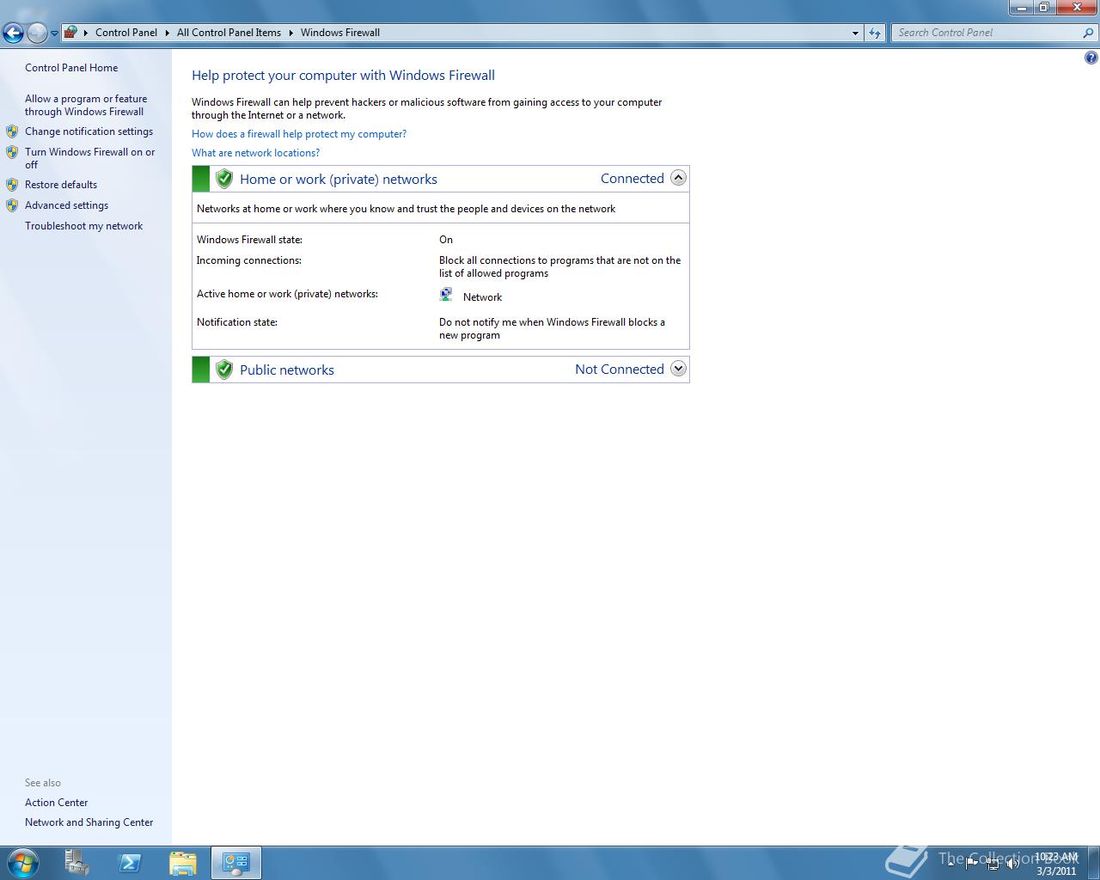Click the taskbar clock showing 3/3/2011
Viewport: 1100px width, 880px height.
tap(1056, 864)
